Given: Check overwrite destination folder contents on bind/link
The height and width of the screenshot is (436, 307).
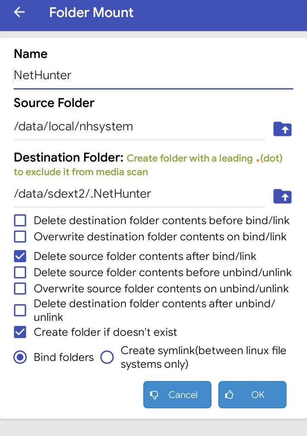Looking at the screenshot, I should pos(20,237).
